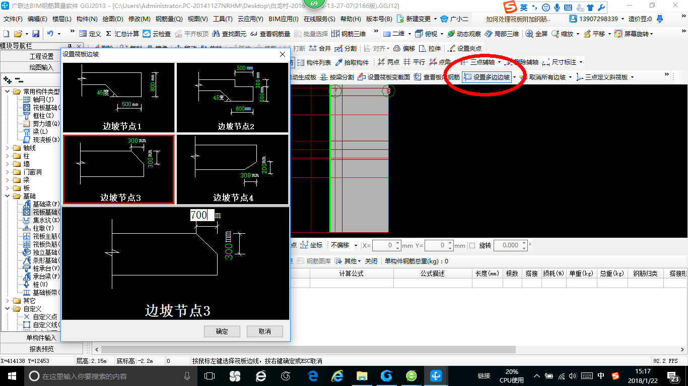Click 关闭 in rebar panel toolbar
Viewport: 688px width, 386px height.
[371, 261]
